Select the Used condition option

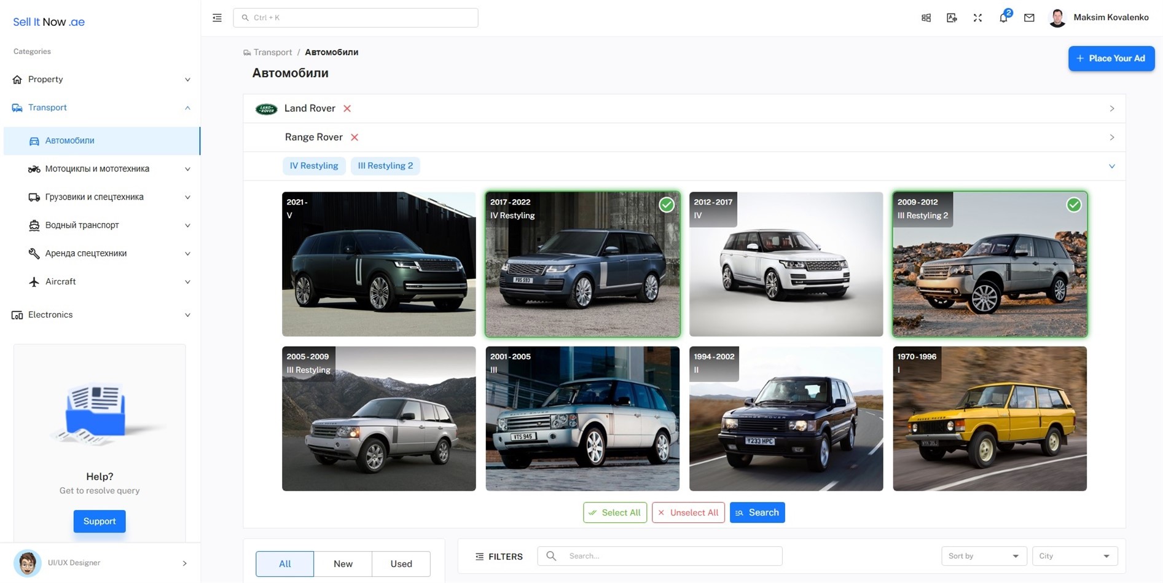[x=401, y=563]
